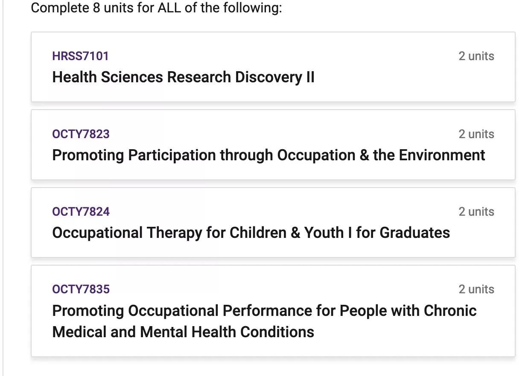Click the 2 units label beside HRSS7101

click(476, 56)
